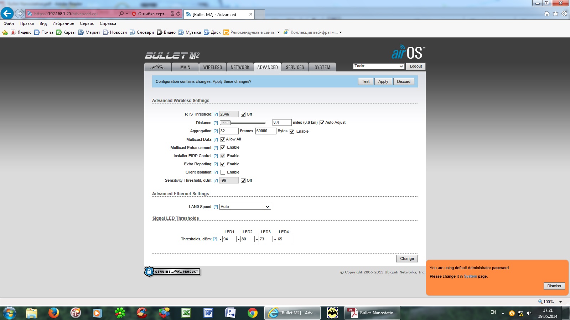This screenshot has width=570, height=320.
Task: Open help for Aggregation setting
Action: tap(216, 131)
